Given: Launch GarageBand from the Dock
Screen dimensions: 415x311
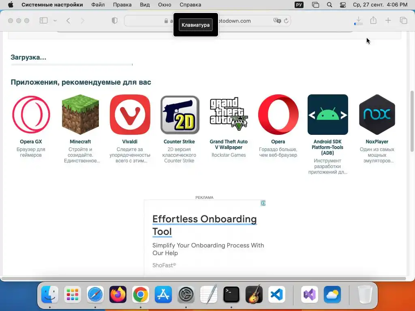Looking at the screenshot, I should point(254,294).
